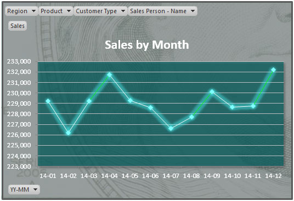Select the 14-07 data point marker
The height and width of the screenshot is (201, 294).
[171, 129]
